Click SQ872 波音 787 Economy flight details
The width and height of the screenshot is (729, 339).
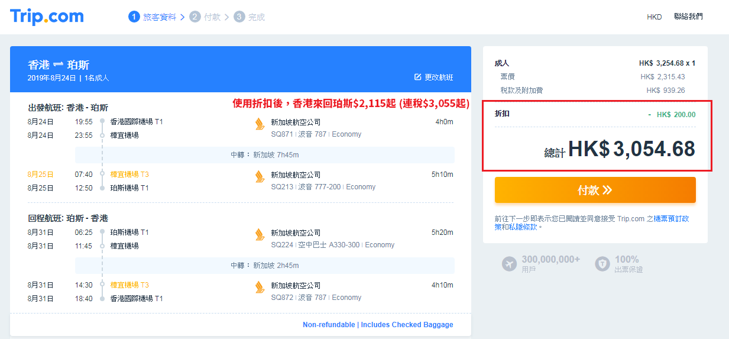click(316, 298)
